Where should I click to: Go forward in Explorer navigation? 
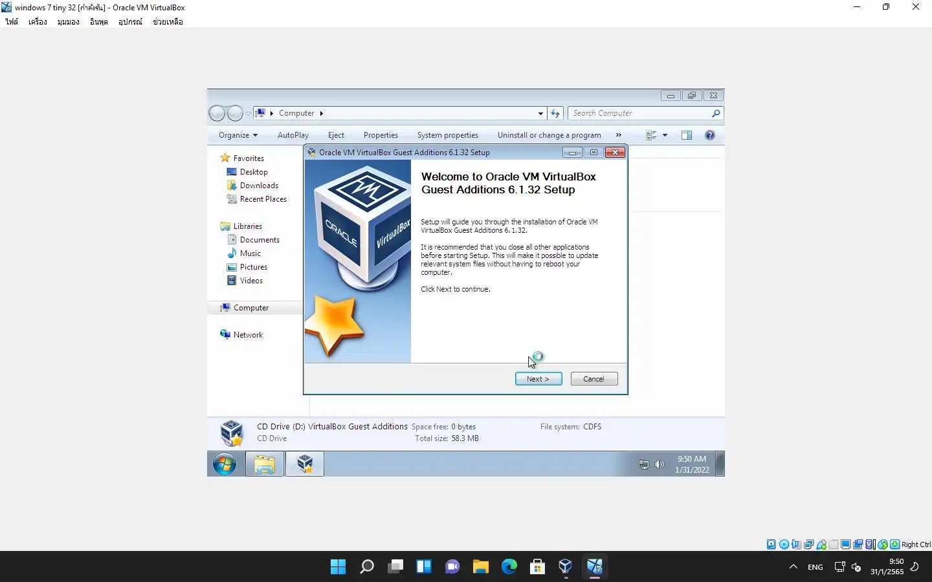(235, 113)
